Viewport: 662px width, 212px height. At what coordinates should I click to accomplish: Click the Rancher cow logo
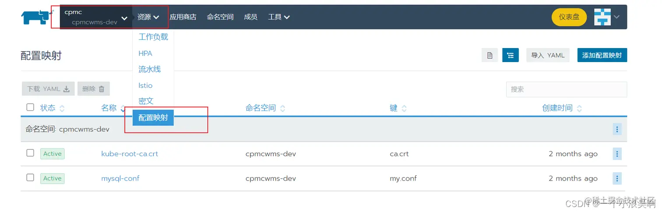[36, 17]
